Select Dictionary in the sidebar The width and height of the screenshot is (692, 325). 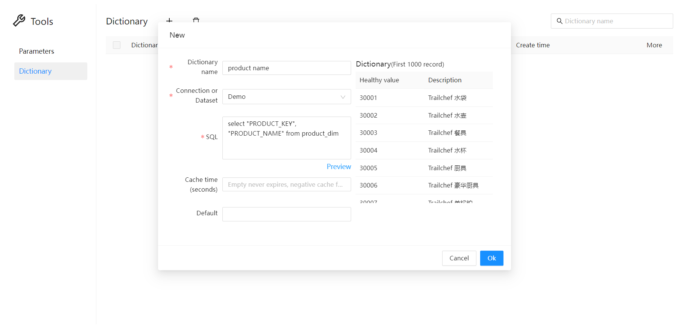click(x=51, y=71)
